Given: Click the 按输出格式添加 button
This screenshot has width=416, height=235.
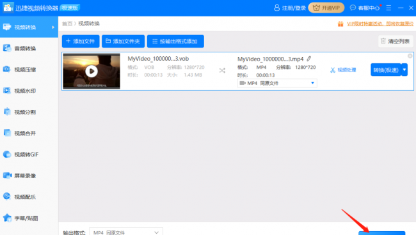Looking at the screenshot, I should 175,42.
